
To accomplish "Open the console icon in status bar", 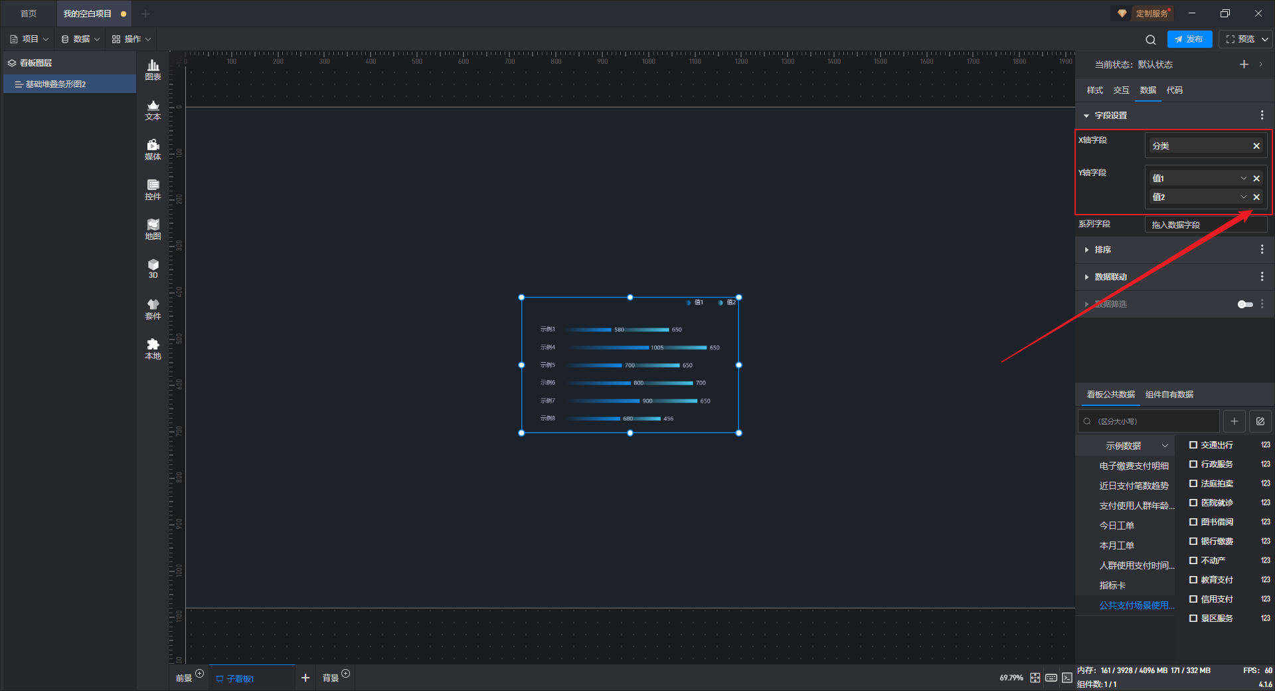I will point(1066,678).
